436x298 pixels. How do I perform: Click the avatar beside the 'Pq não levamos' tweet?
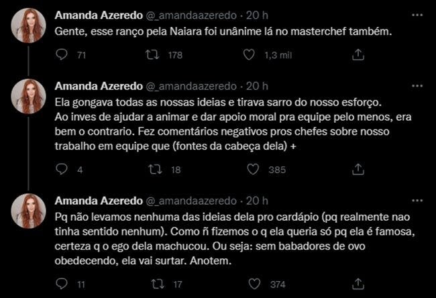point(30,210)
